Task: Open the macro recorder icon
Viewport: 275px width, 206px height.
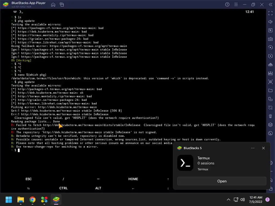Action: point(270,47)
